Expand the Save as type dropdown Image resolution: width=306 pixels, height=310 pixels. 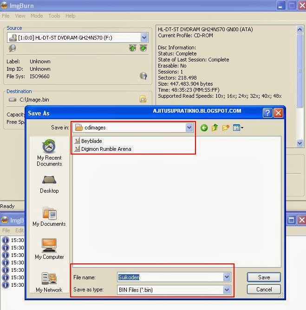point(227,290)
